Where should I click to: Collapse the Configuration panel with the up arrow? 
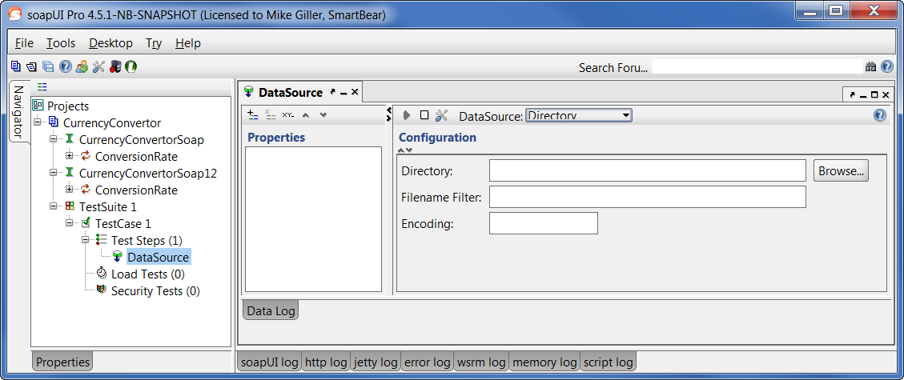coord(401,150)
